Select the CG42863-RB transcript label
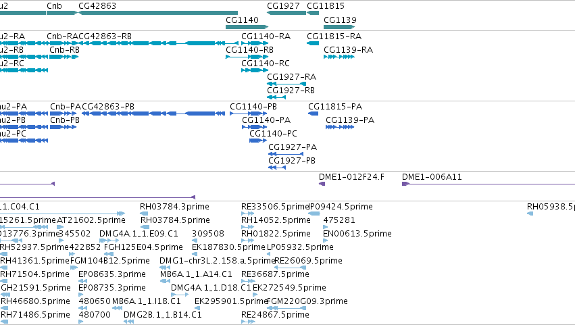 tap(105, 36)
